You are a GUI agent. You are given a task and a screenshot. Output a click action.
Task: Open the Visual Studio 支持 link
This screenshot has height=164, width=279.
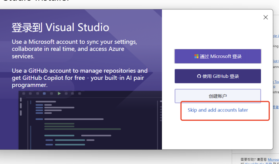(258, 163)
